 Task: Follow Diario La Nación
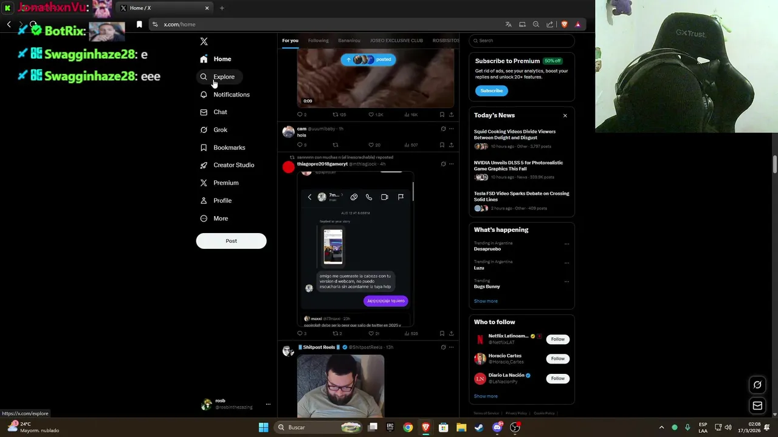coord(557,378)
